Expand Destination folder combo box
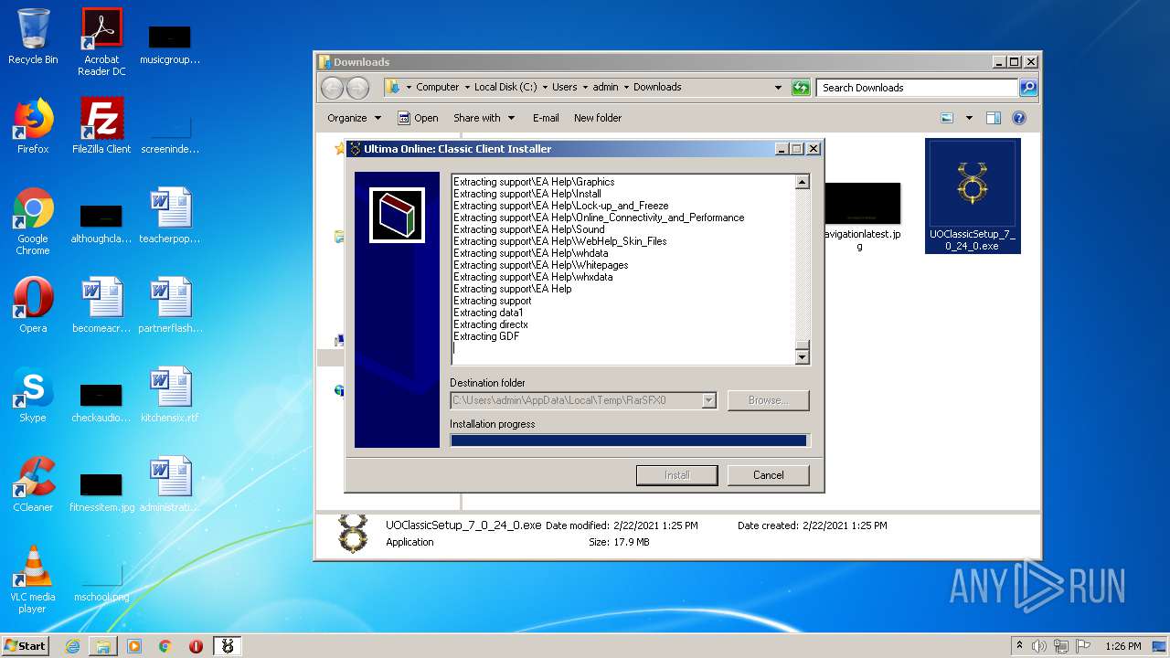Viewport: 1170px width, 658px height. pos(708,400)
